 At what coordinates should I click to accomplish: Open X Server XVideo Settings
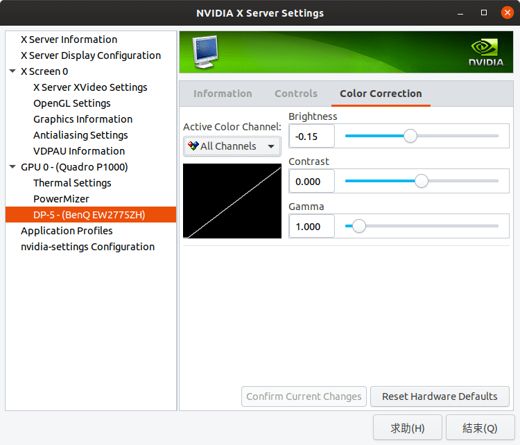[90, 87]
